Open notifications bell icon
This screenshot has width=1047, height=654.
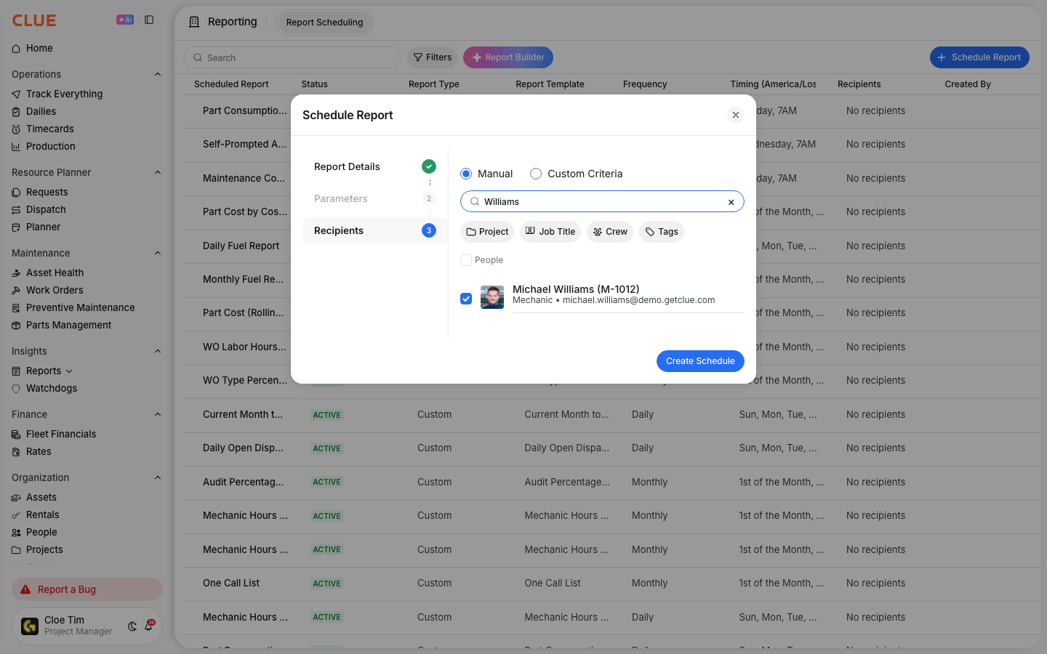coord(149,626)
